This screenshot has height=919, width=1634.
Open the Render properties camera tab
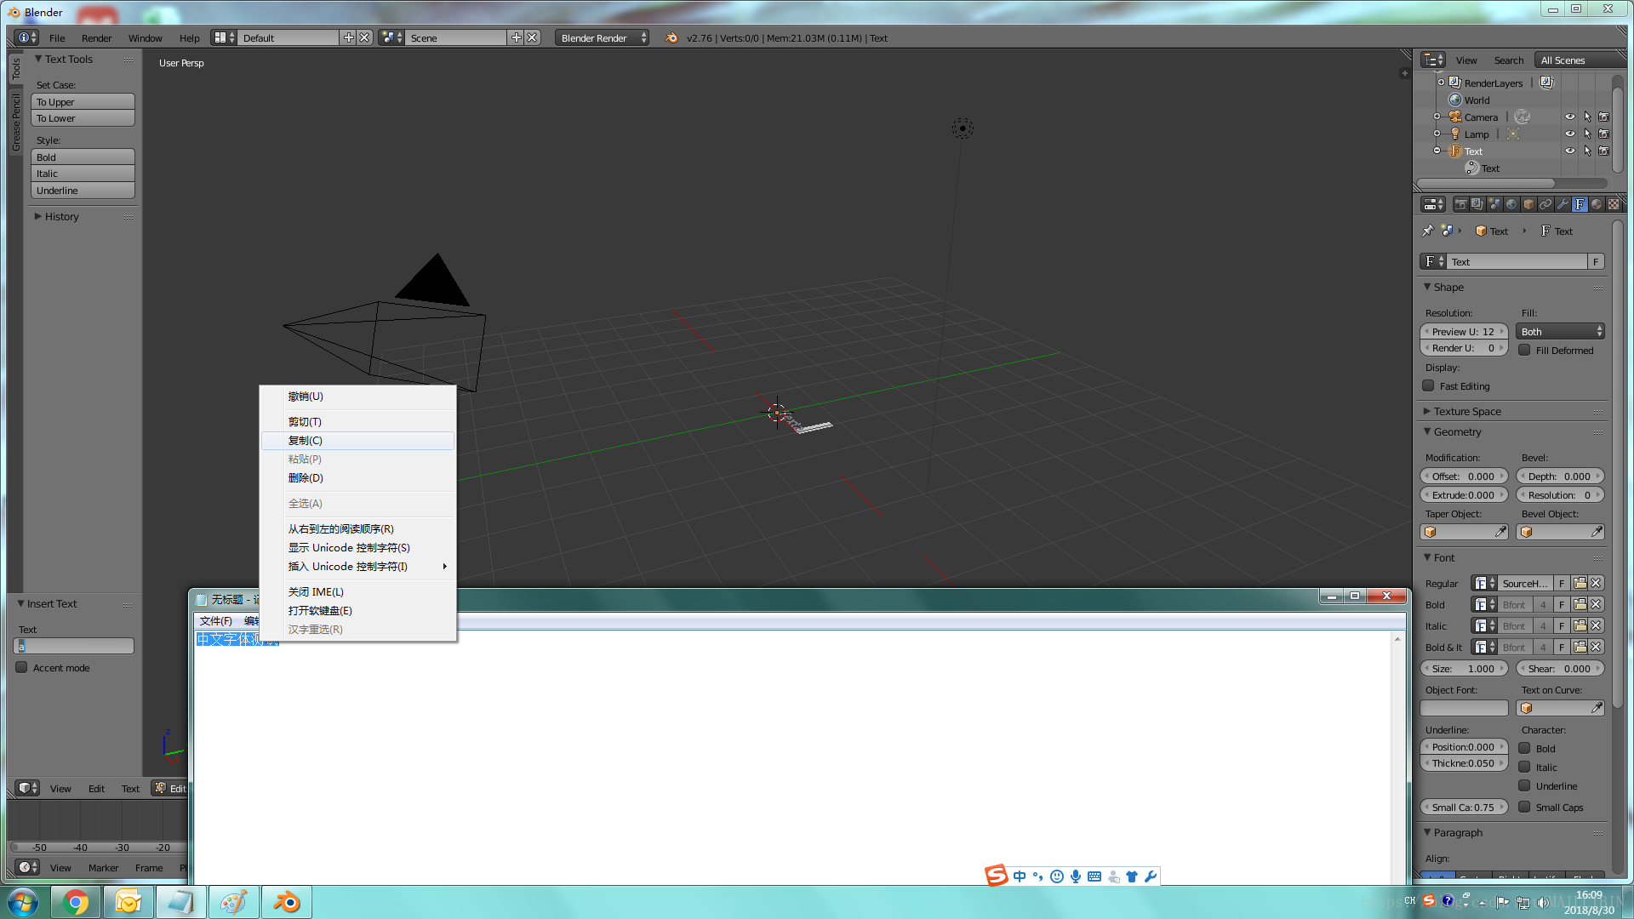(x=1460, y=204)
